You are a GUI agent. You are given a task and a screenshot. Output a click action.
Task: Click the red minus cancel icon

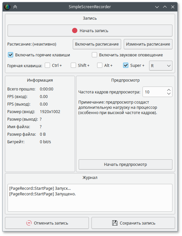[x=29, y=223]
